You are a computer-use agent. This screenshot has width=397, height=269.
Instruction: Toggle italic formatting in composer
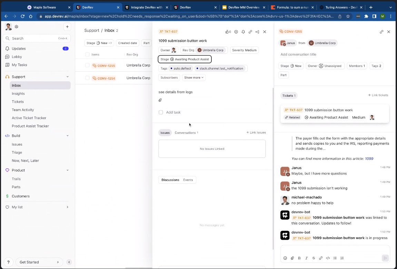tap(306, 258)
